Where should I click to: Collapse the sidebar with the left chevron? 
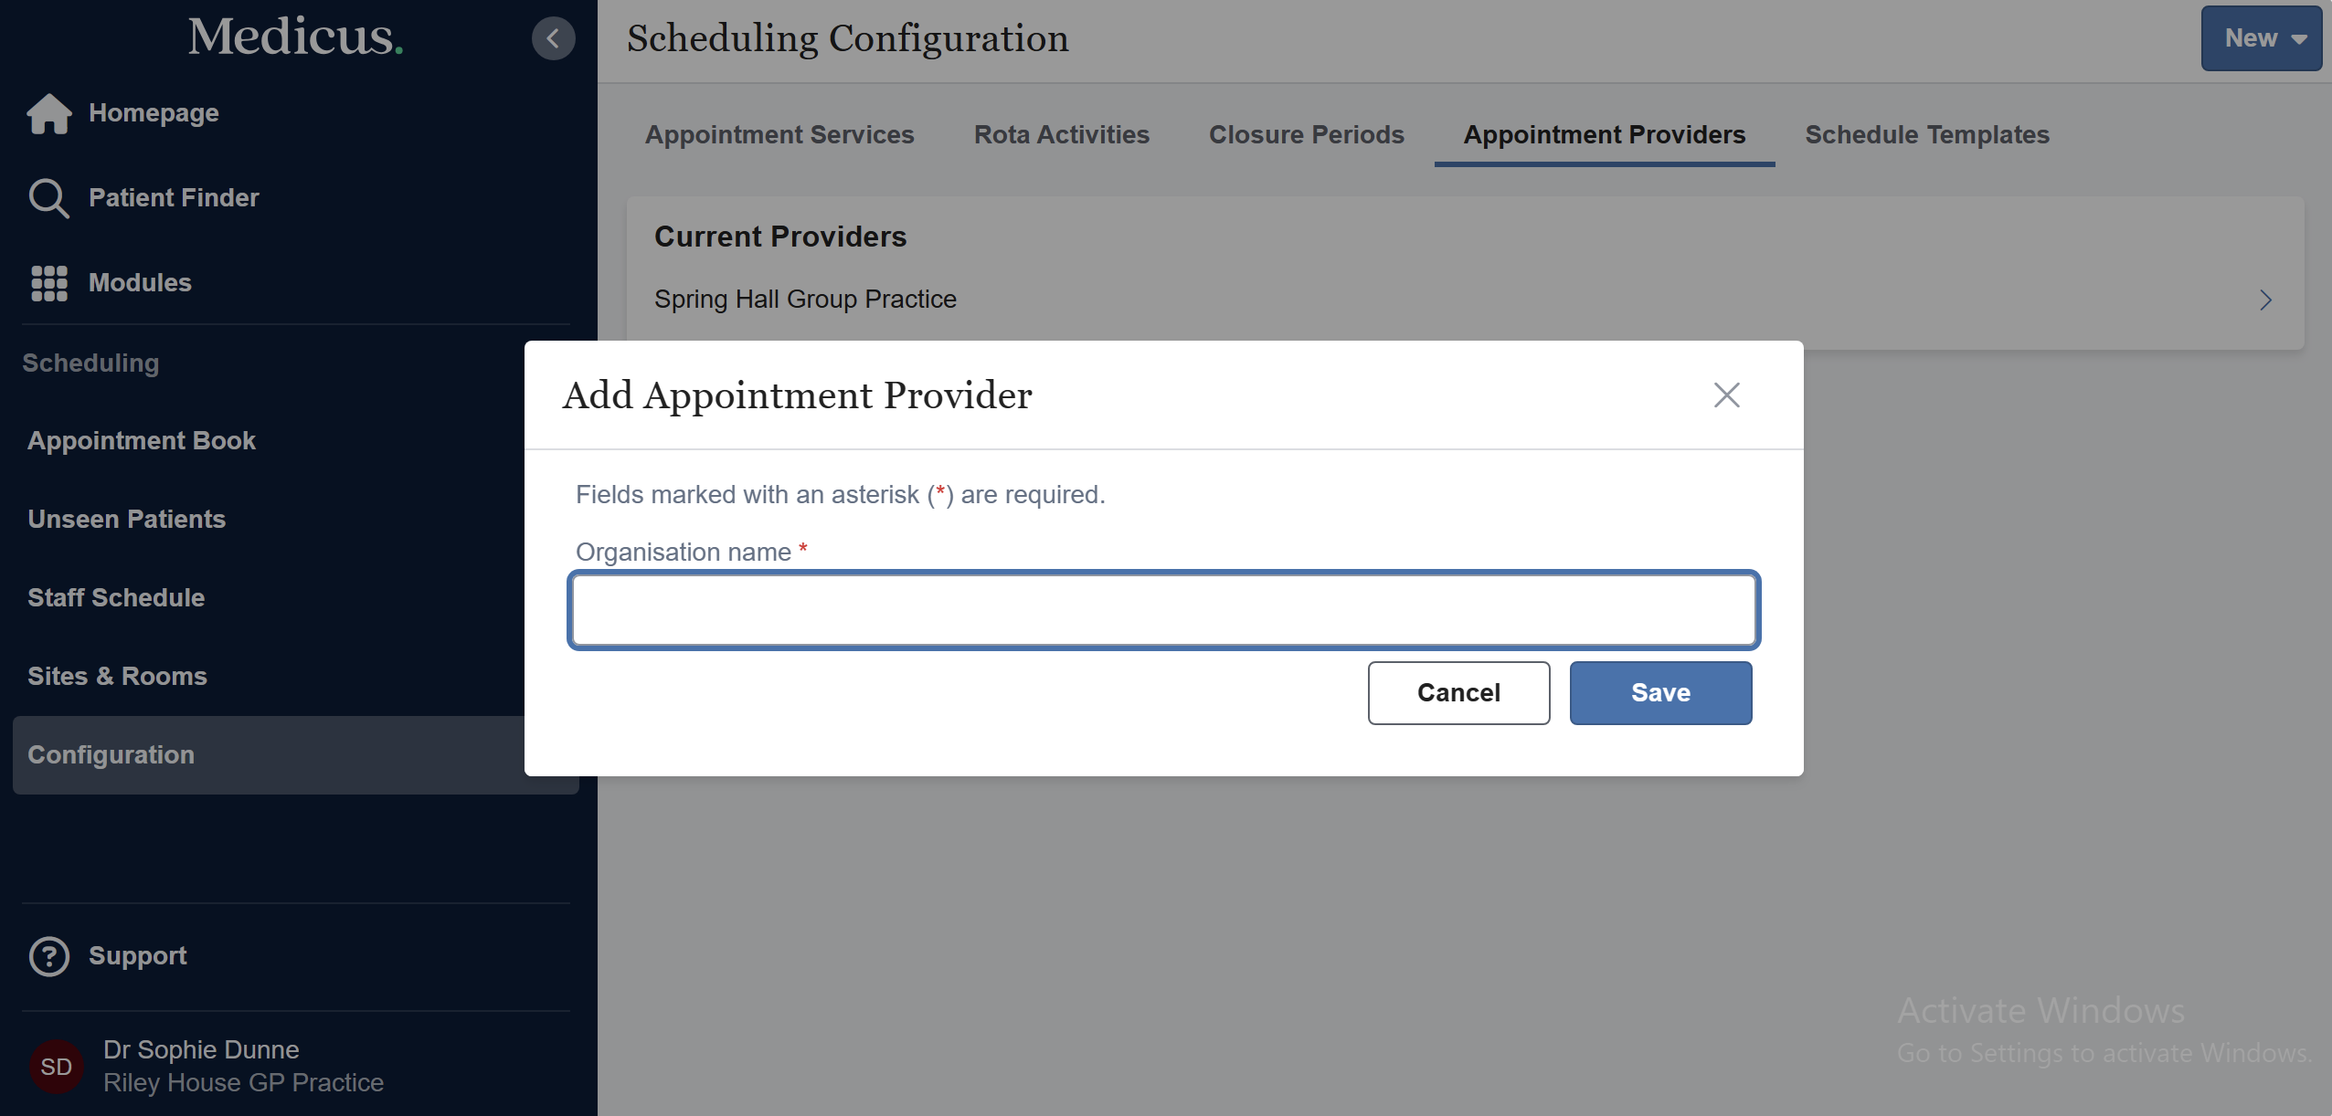(553, 37)
